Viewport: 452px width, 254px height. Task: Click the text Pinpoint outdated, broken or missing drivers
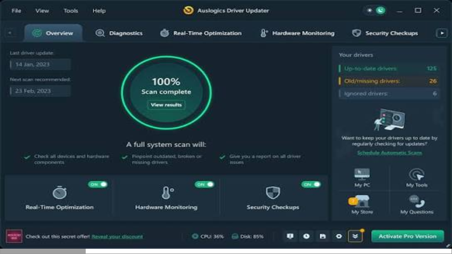pyautogui.click(x=166, y=159)
